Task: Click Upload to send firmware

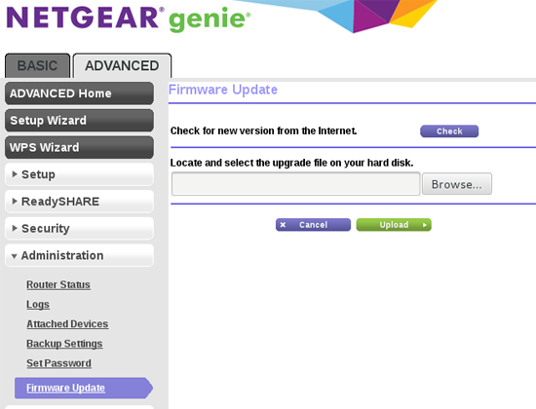Action: tap(394, 225)
